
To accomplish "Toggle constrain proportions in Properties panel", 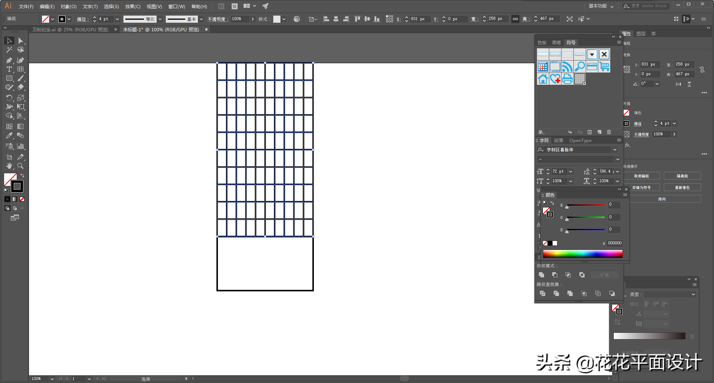I will [702, 70].
